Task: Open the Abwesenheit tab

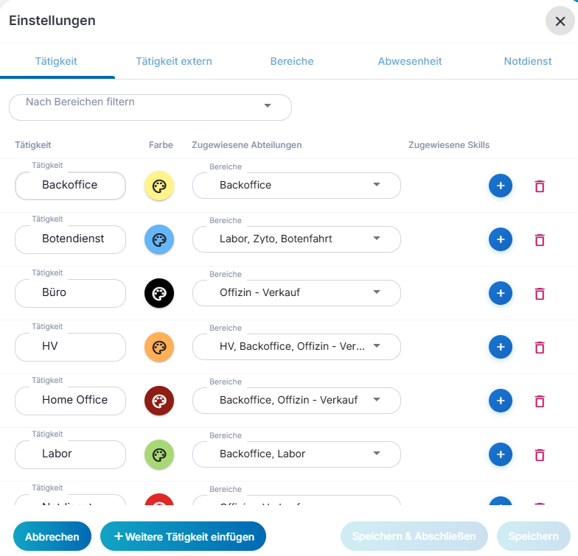Action: [410, 61]
